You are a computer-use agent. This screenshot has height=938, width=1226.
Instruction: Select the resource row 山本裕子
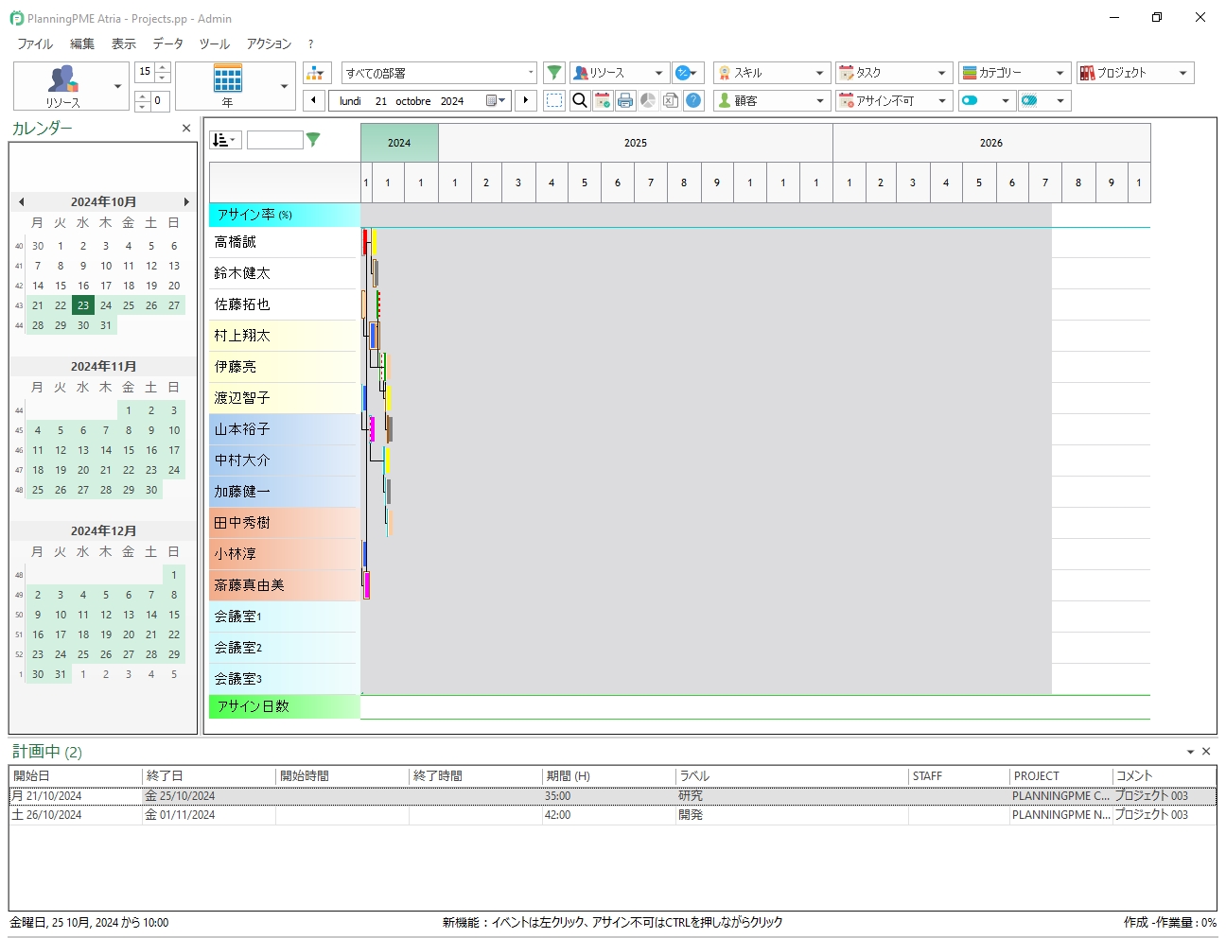[284, 429]
